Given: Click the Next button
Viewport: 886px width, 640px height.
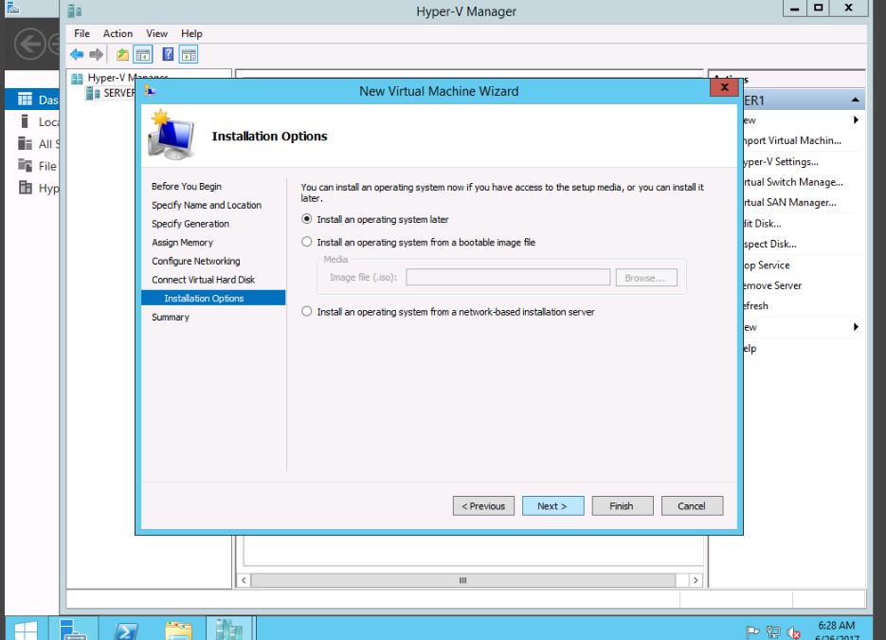Looking at the screenshot, I should pos(552,506).
